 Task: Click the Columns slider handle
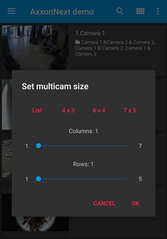(x=39, y=146)
